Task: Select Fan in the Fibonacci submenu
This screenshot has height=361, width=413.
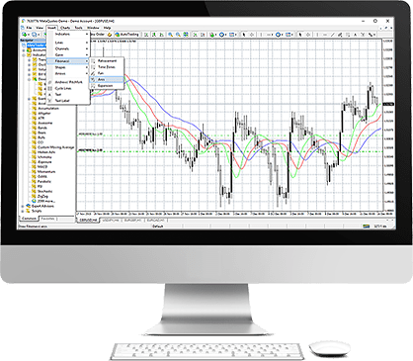Action: click(107, 73)
